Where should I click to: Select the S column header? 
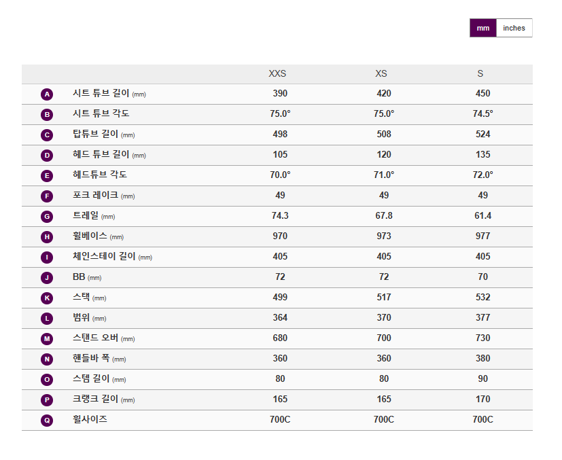(x=480, y=73)
